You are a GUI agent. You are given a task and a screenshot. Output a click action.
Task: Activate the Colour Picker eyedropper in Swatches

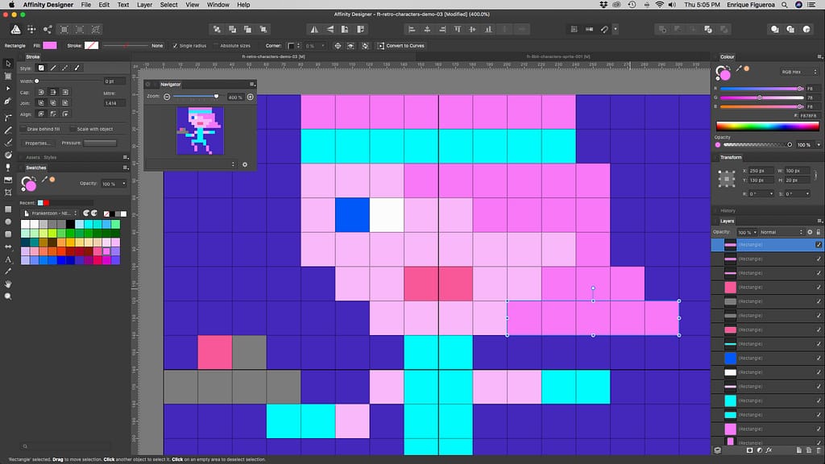pyautogui.click(x=44, y=180)
